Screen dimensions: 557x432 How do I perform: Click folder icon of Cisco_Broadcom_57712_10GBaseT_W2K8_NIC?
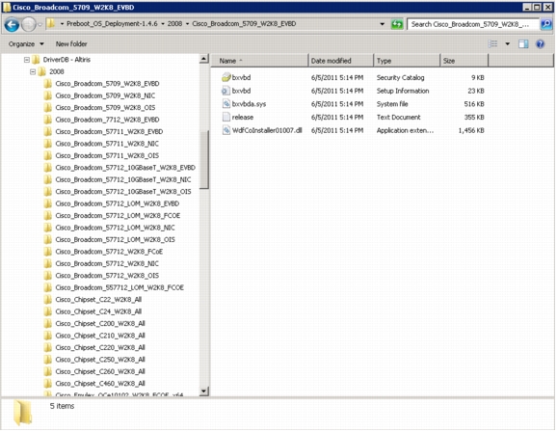click(x=47, y=180)
